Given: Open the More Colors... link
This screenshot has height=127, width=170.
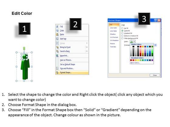Looking at the screenshot, I should 135,63.
